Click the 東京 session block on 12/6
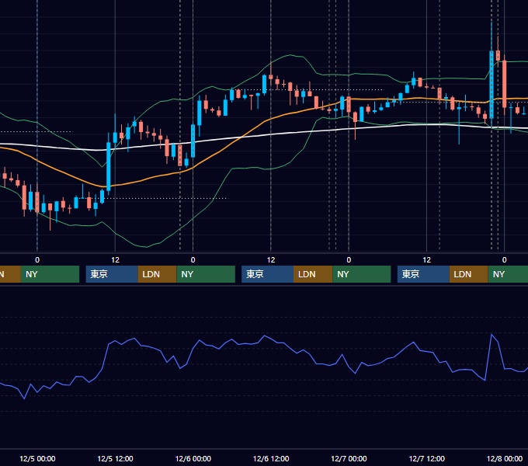The width and height of the screenshot is (528, 466). click(267, 274)
